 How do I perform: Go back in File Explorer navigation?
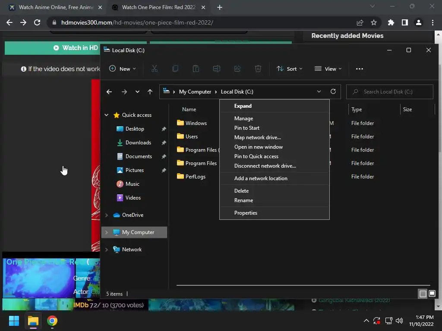(x=109, y=92)
